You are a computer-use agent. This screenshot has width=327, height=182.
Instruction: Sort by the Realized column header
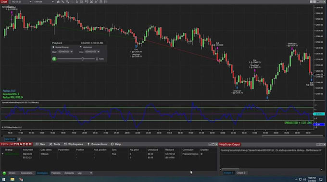tap(169, 149)
